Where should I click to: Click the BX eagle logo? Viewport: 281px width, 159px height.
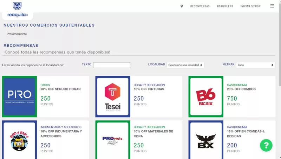(206, 140)
